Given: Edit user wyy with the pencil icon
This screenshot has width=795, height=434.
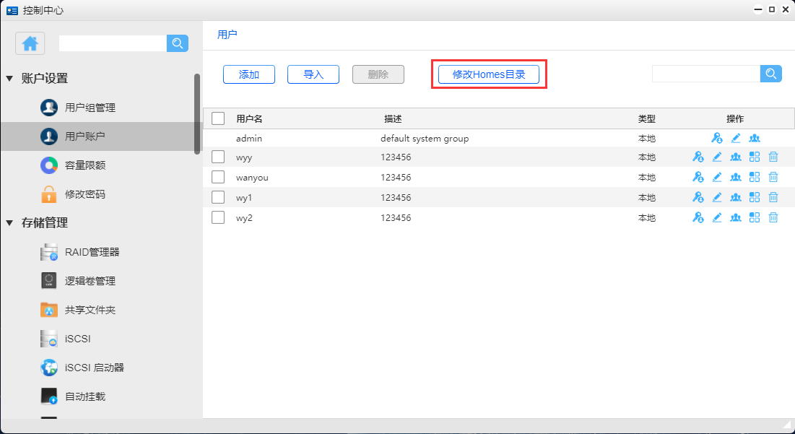Looking at the screenshot, I should tap(717, 157).
